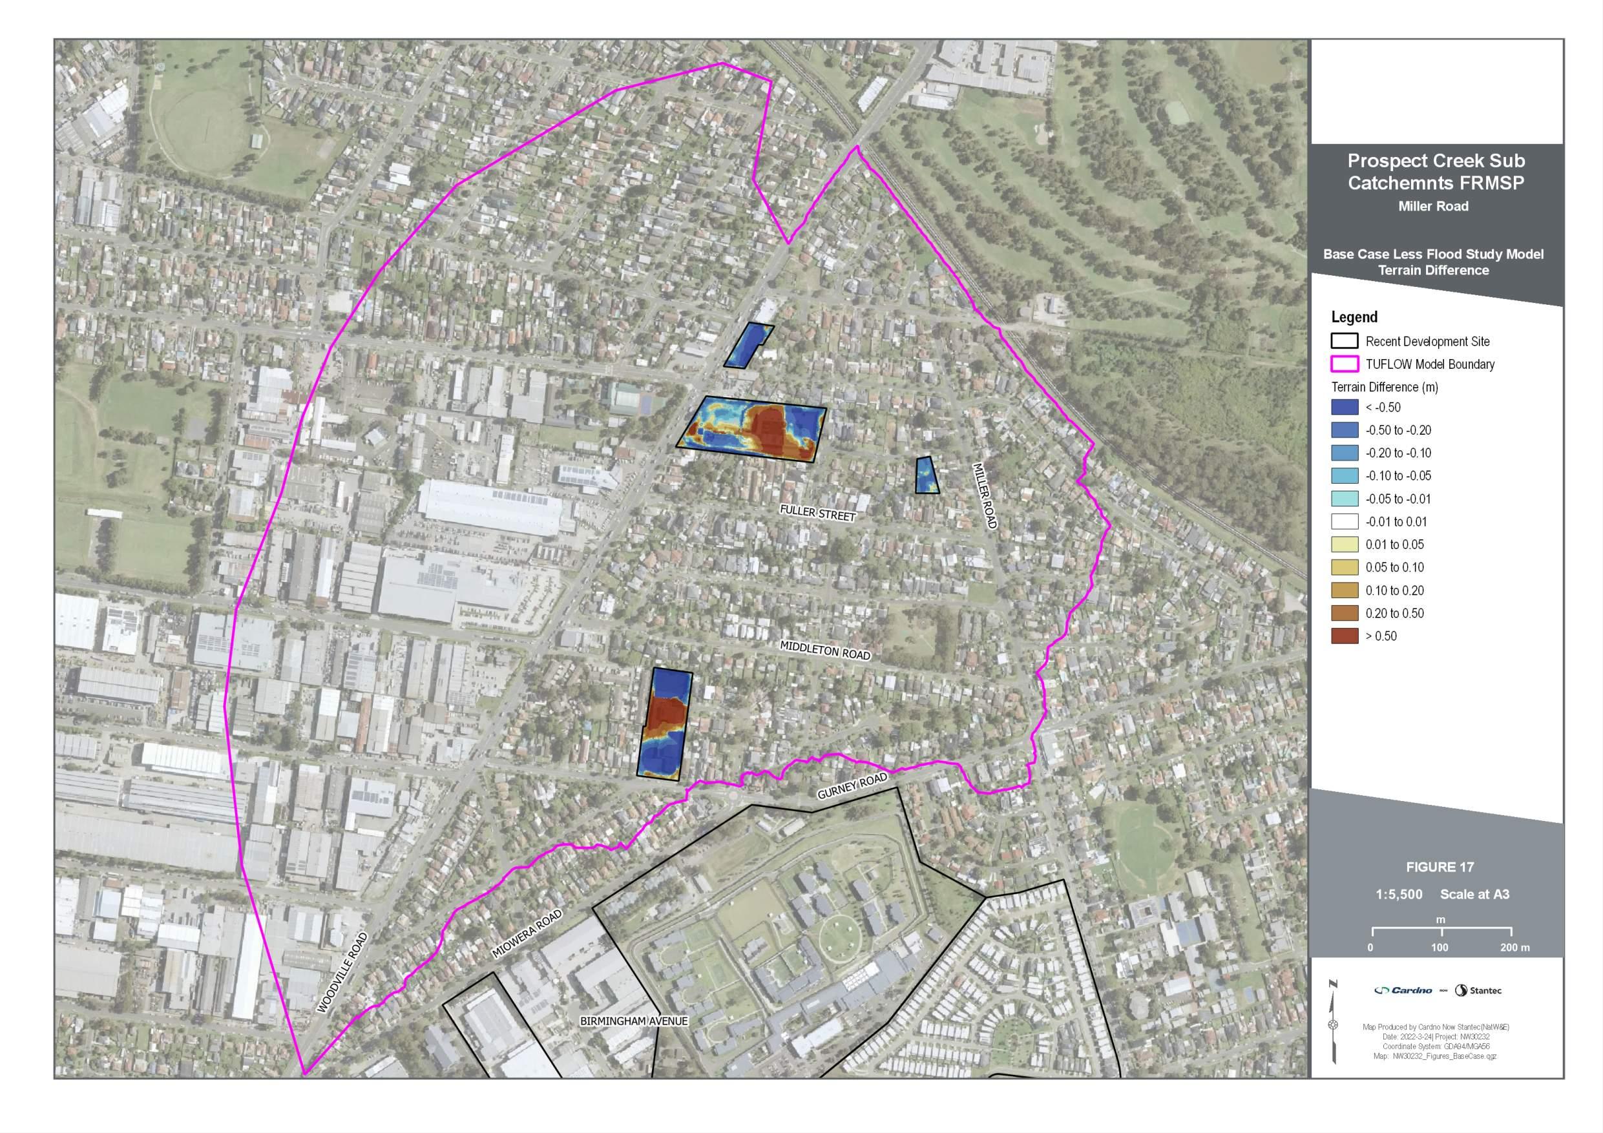The width and height of the screenshot is (1603, 1133).
Task: Click the '< -0.50' dark blue swatch
Action: (x=1344, y=407)
